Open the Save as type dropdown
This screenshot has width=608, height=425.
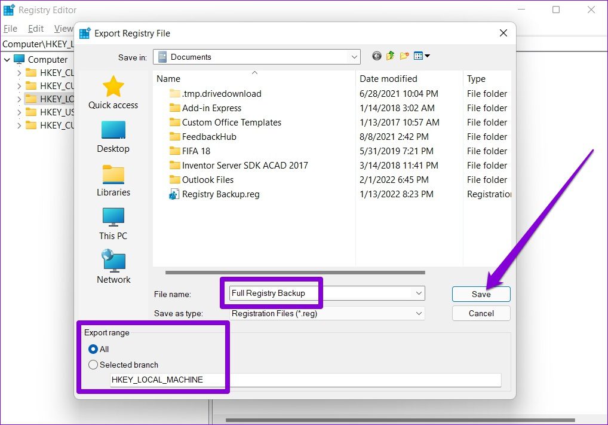419,313
